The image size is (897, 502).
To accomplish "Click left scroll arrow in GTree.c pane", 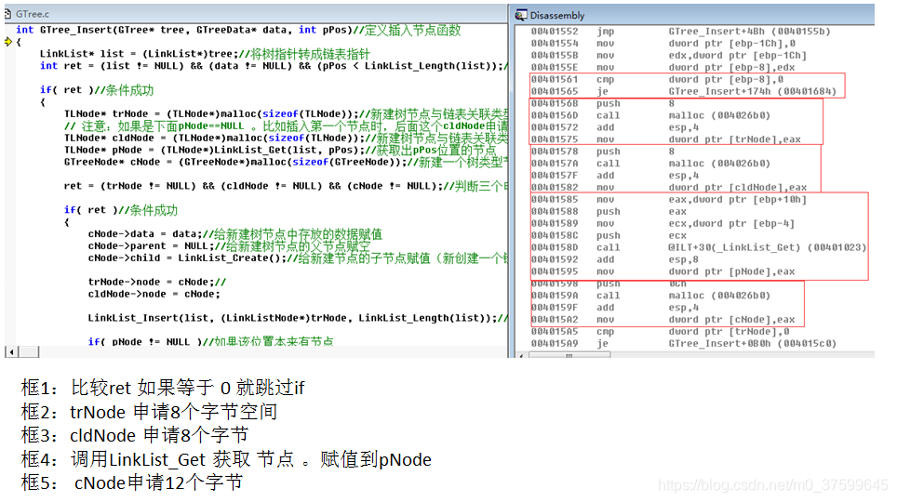I will [x=11, y=351].
